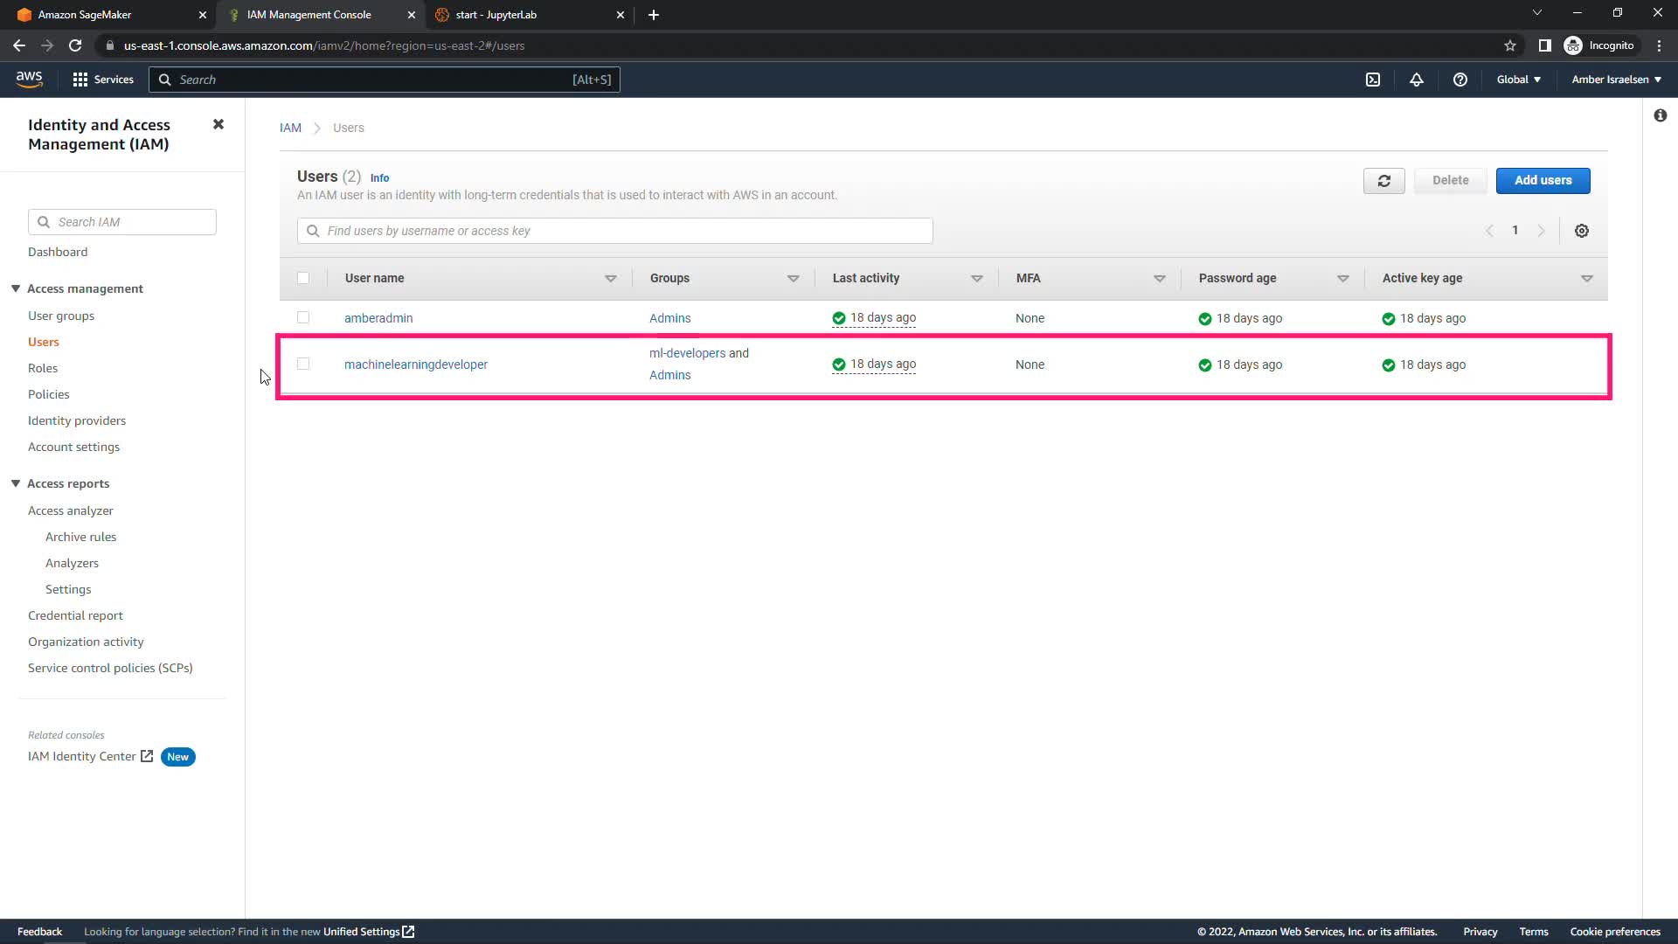
Task: Go to Roles in sidebar
Action: pos(43,368)
